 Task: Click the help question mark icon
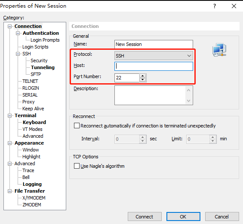(x=215, y=6)
